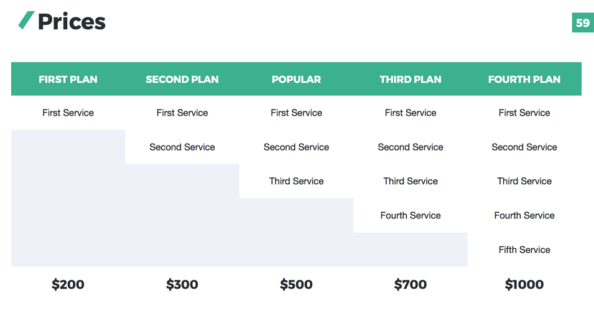Select the FIRST PLAN column header
Image resolution: width=594 pixels, height=334 pixels.
[68, 80]
